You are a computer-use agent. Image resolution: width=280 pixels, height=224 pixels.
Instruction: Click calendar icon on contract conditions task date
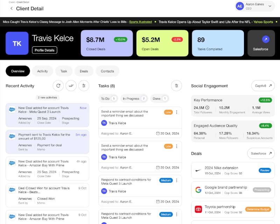[158, 202]
